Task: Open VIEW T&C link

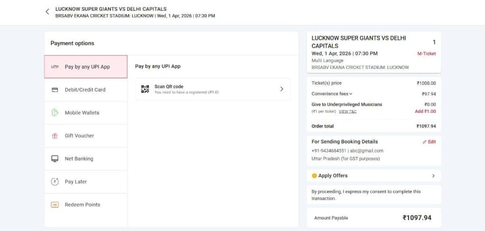Action: click(347, 111)
